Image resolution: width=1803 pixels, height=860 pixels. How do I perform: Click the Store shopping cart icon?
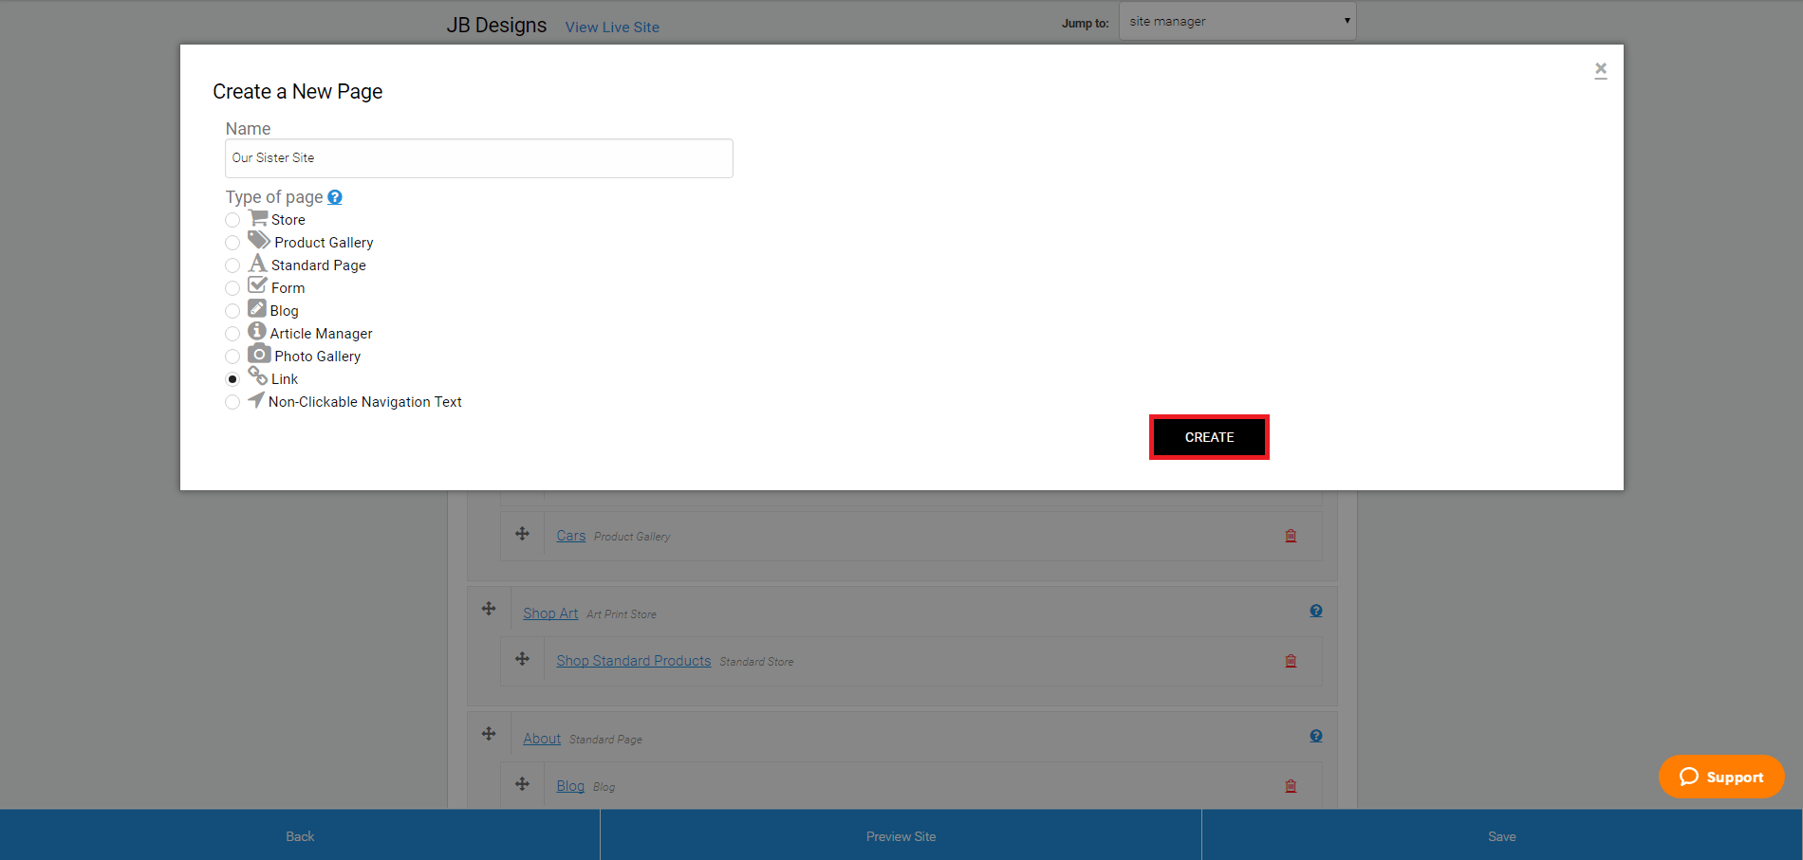[x=258, y=217]
